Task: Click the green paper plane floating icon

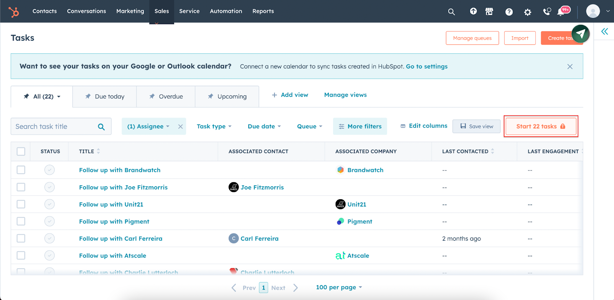Action: point(581,34)
